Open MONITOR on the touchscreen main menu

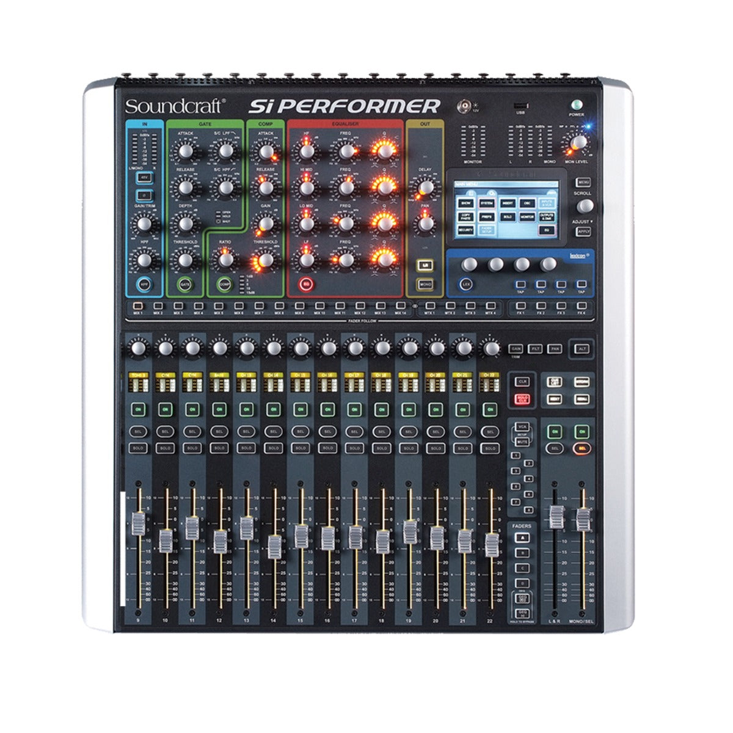(527, 216)
